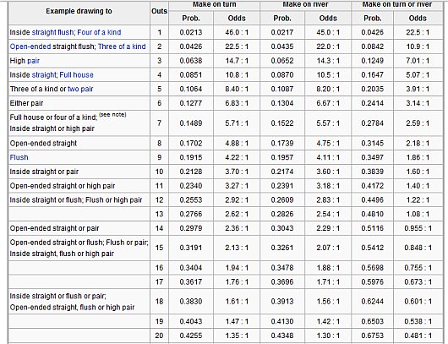This screenshot has height=344, width=448.
Task: Click the "Open-ended straight" row label
Action: [x=43, y=143]
